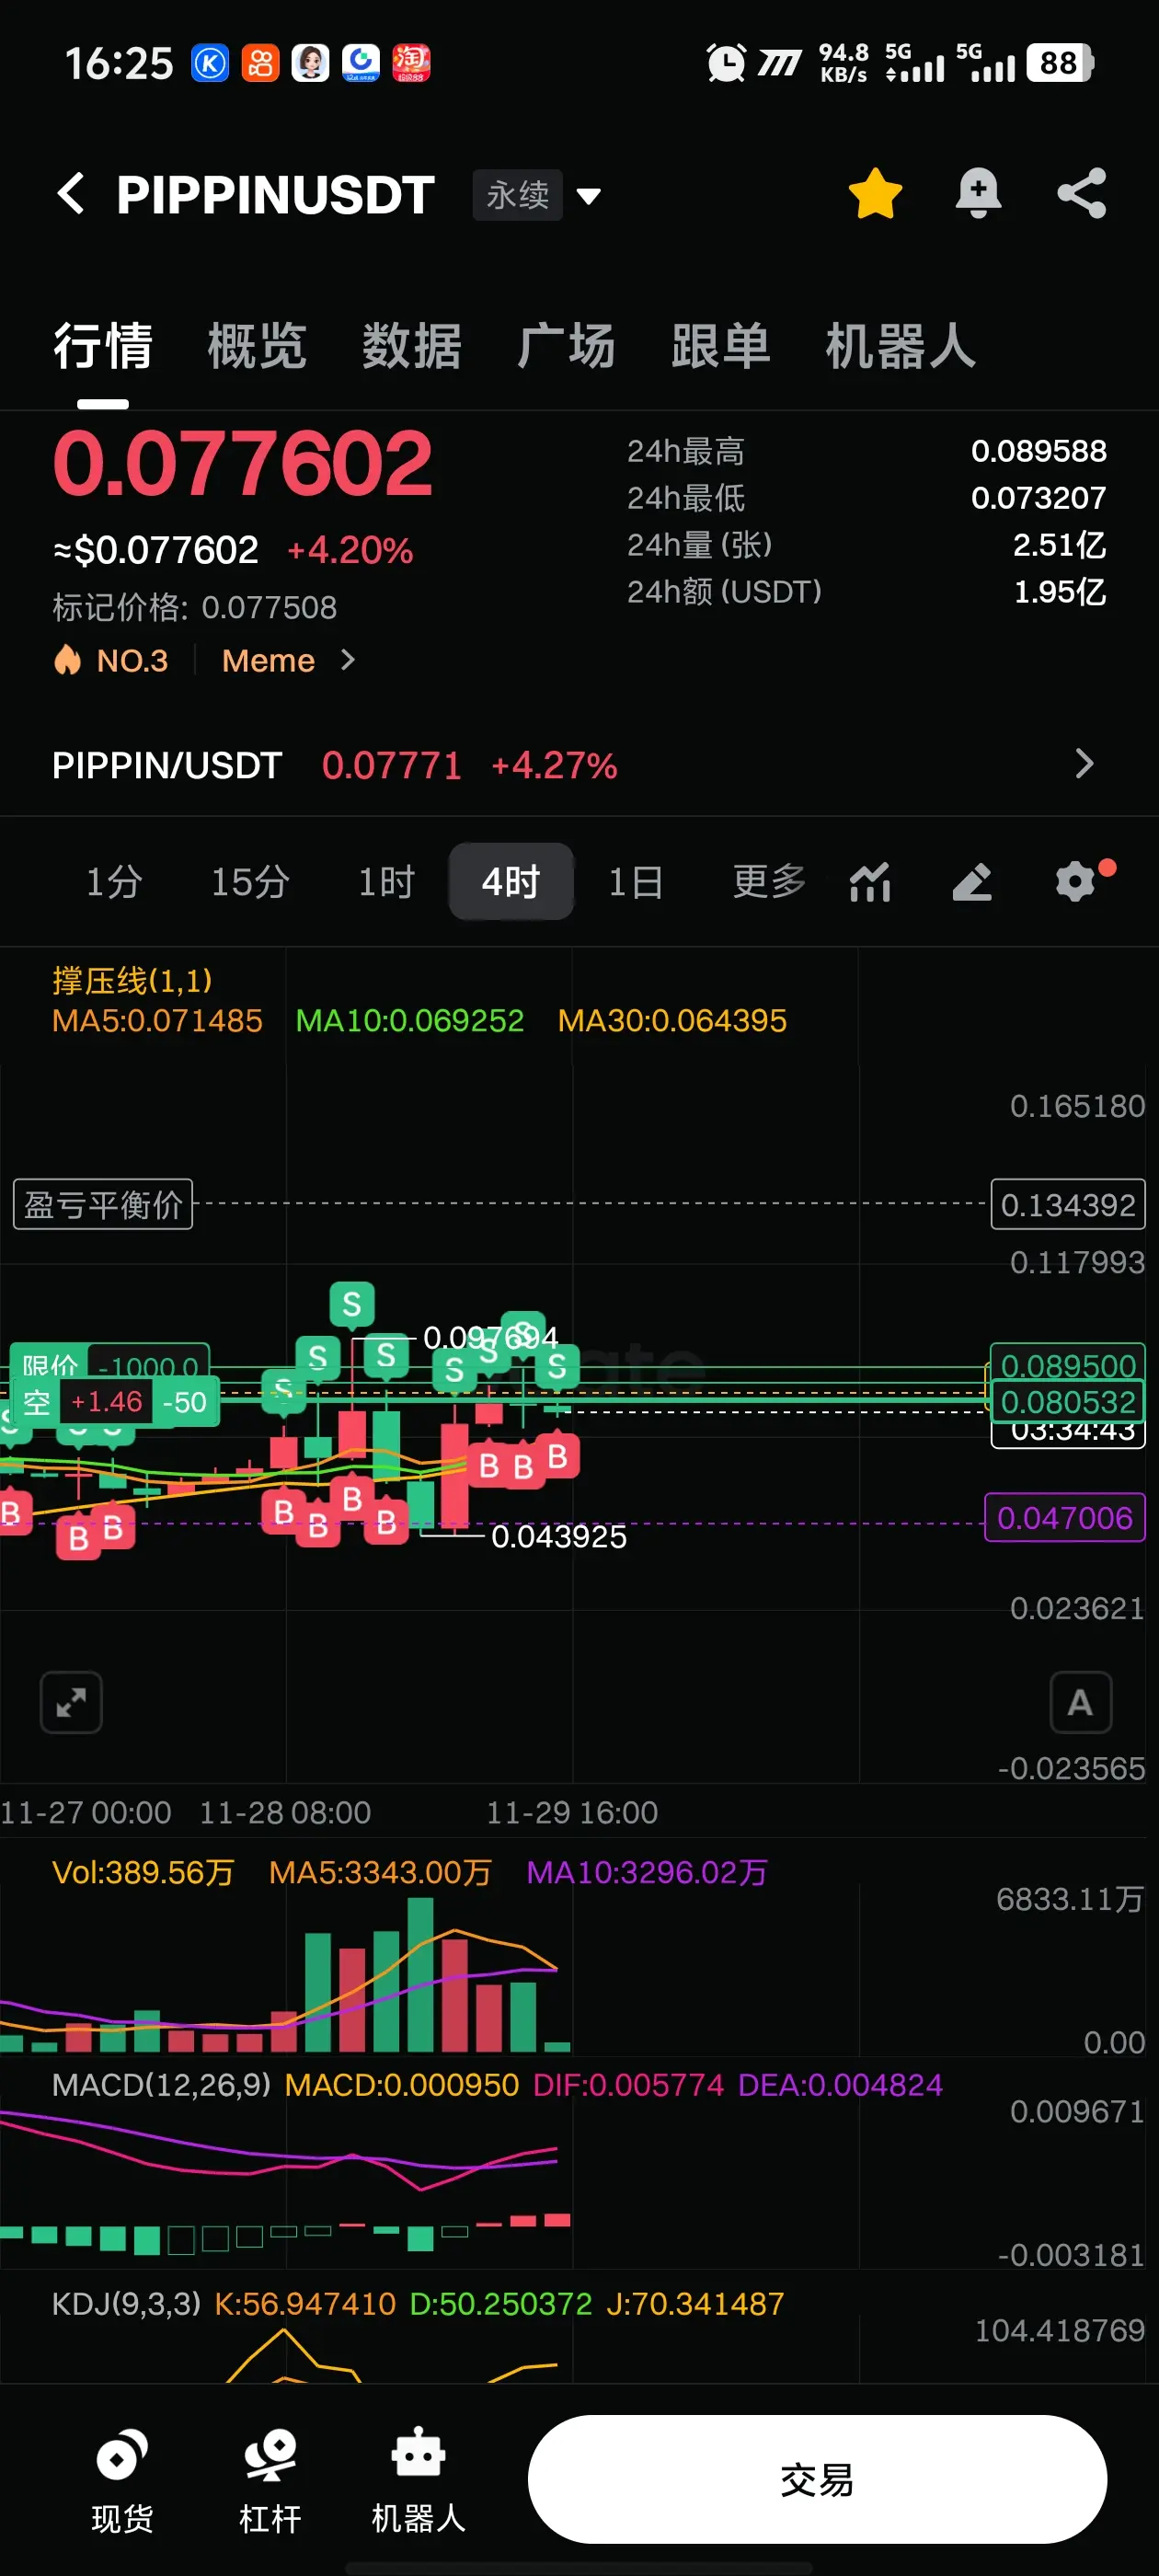Tap the Taobao notification icon
Screen dimensions: 1159x2576
pos(411,63)
